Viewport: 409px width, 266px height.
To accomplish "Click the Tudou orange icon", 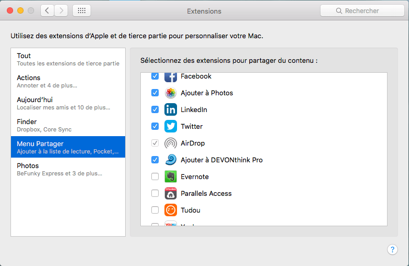I will pyautogui.click(x=171, y=210).
